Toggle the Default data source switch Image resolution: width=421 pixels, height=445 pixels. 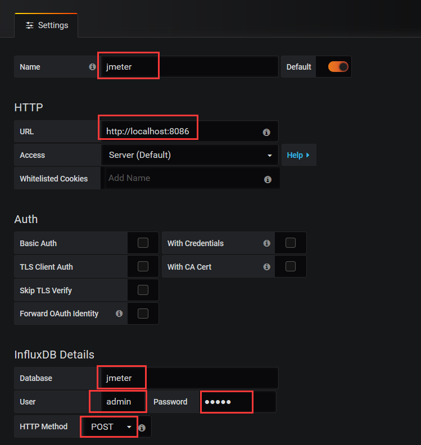(x=338, y=67)
